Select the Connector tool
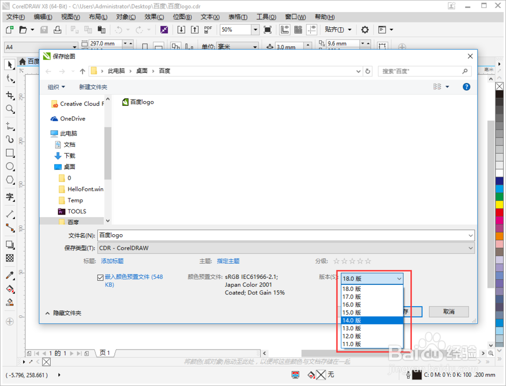 tap(10, 228)
